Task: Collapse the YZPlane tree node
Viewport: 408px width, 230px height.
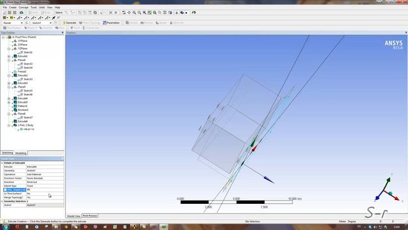Action: [x=9, y=49]
